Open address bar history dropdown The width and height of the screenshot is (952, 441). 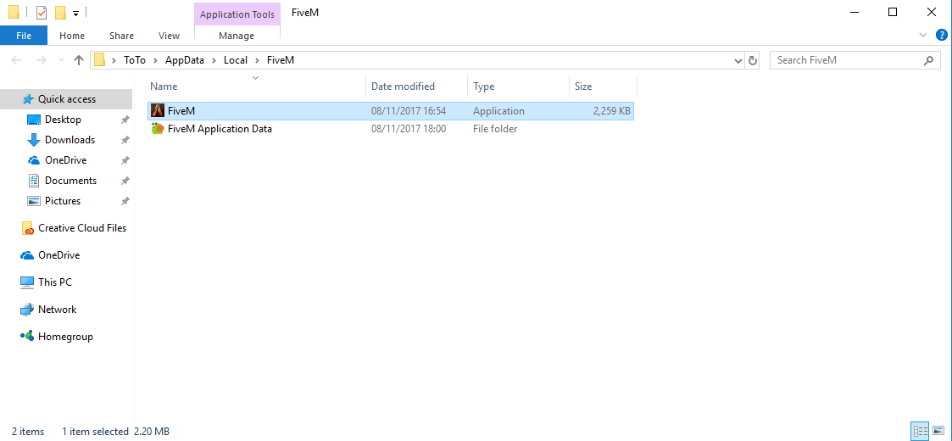[x=738, y=60]
